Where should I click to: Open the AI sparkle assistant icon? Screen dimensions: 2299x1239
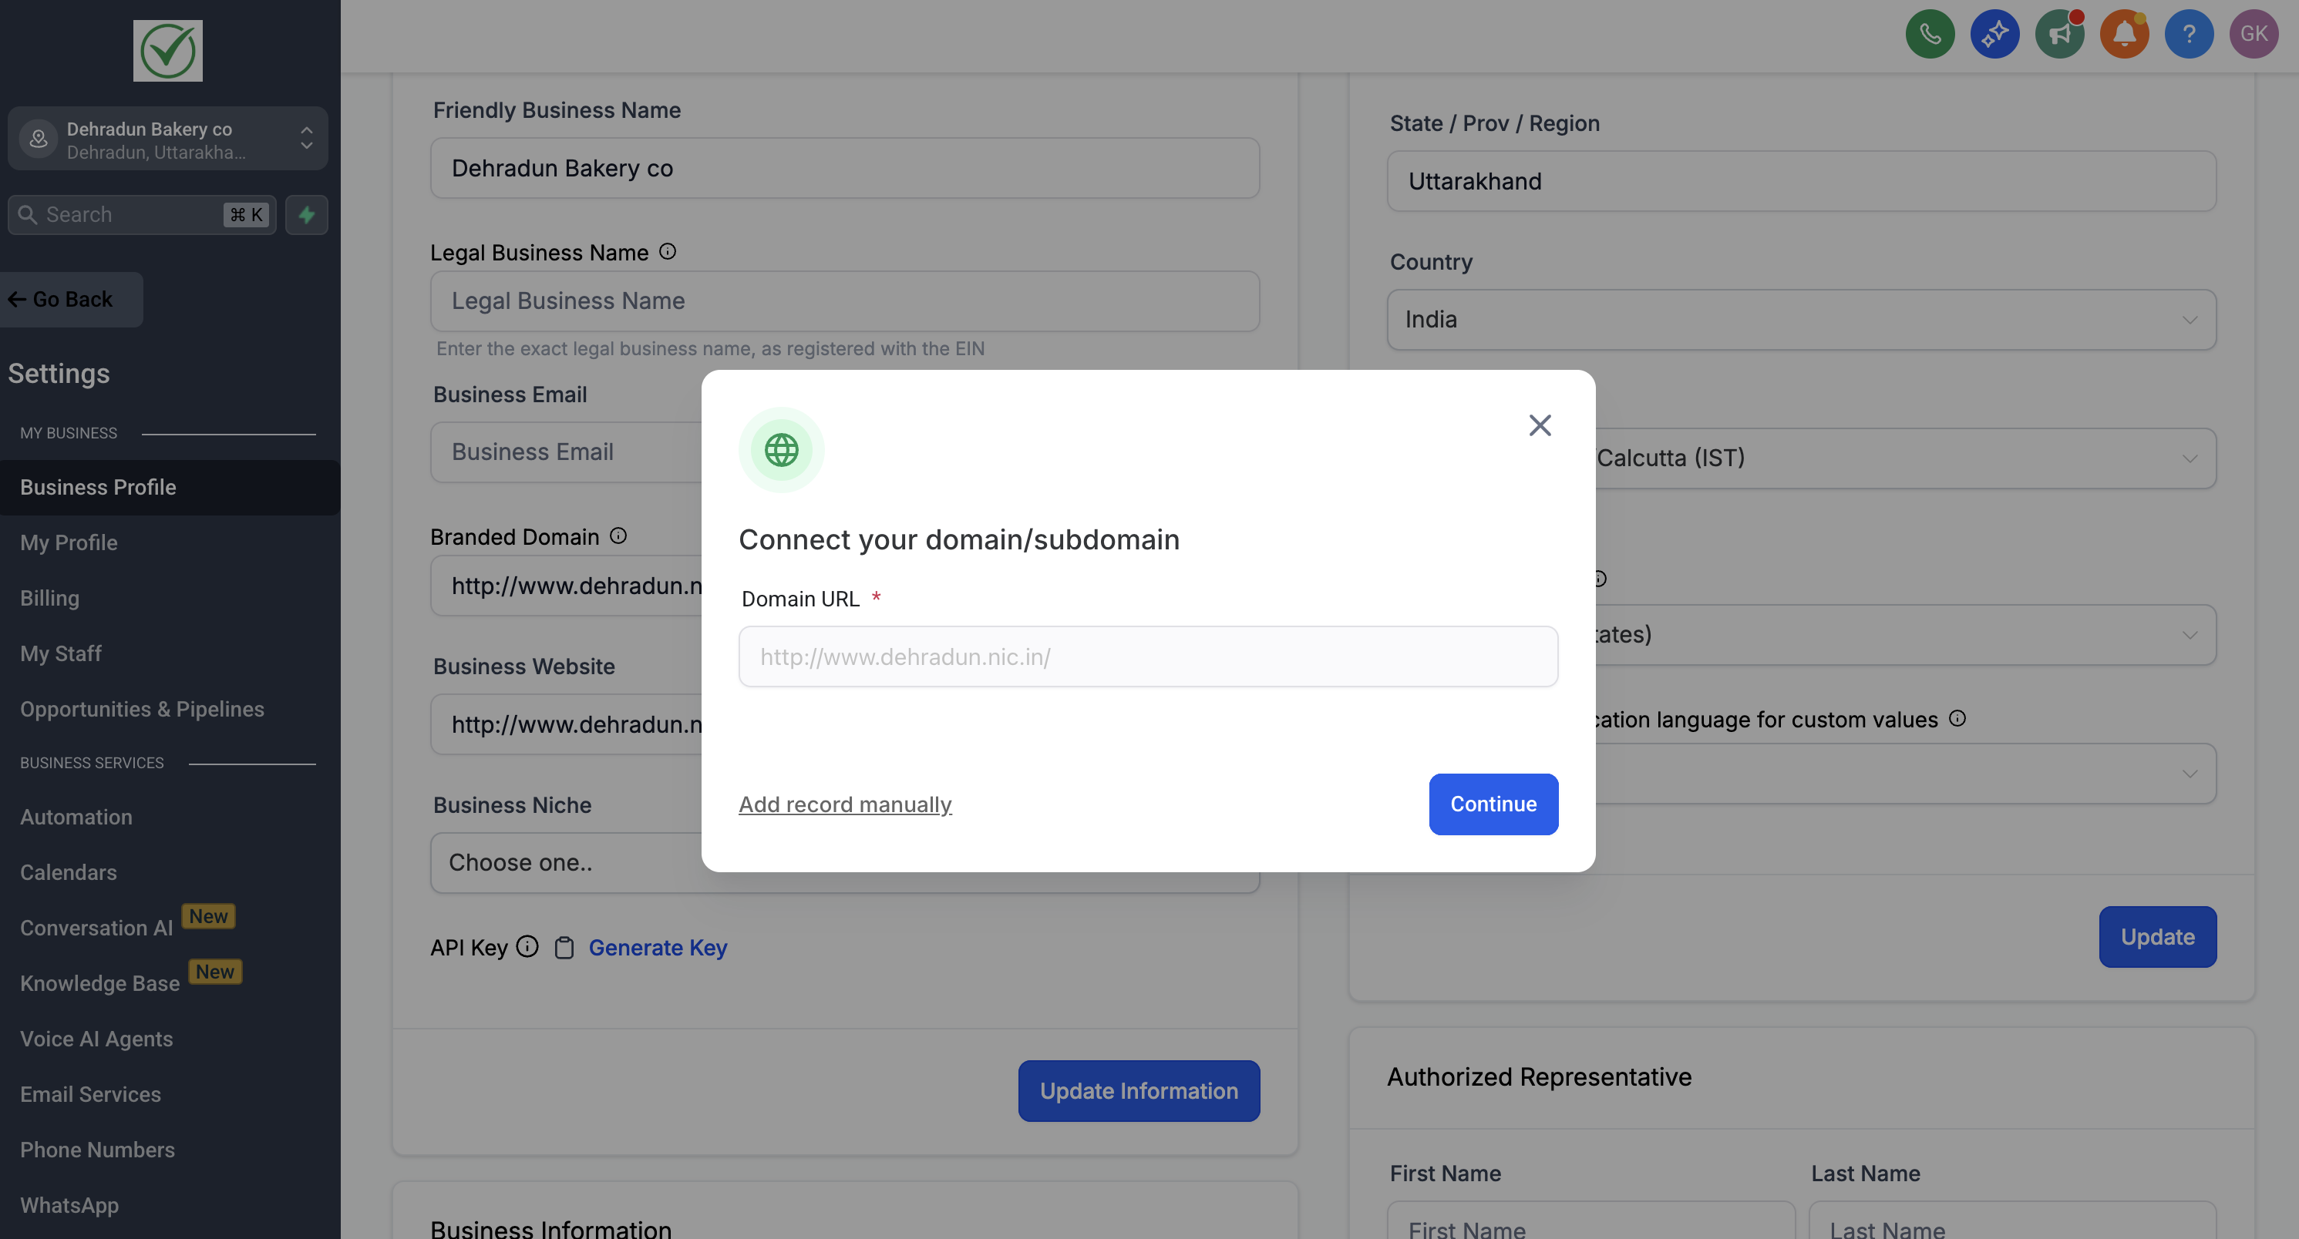tap(1994, 34)
